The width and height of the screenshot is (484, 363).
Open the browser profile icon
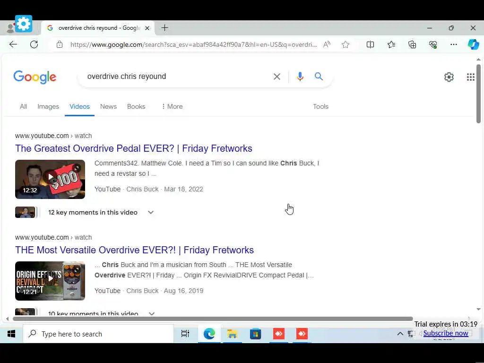coord(10,28)
